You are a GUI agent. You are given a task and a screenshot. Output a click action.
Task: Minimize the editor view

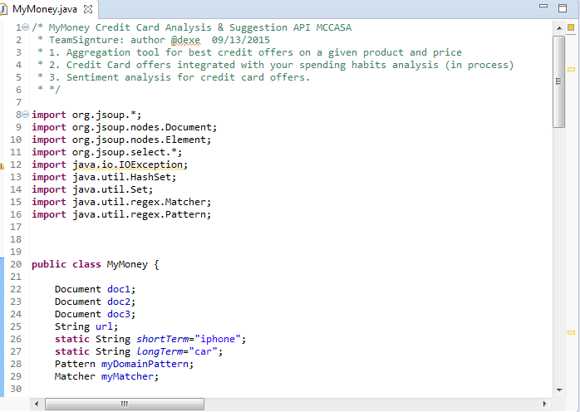click(543, 6)
